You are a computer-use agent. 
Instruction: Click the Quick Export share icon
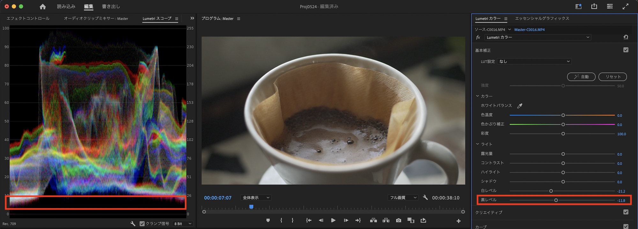pyautogui.click(x=594, y=6)
